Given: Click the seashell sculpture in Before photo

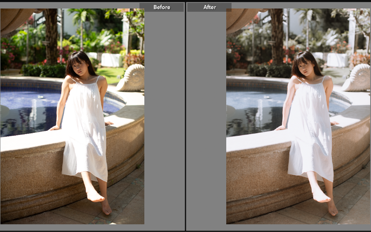Looking at the screenshot, I should point(131,78).
